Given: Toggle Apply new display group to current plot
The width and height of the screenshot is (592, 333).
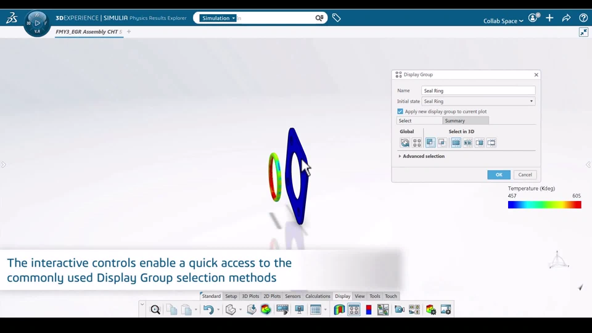Looking at the screenshot, I should click(x=400, y=112).
